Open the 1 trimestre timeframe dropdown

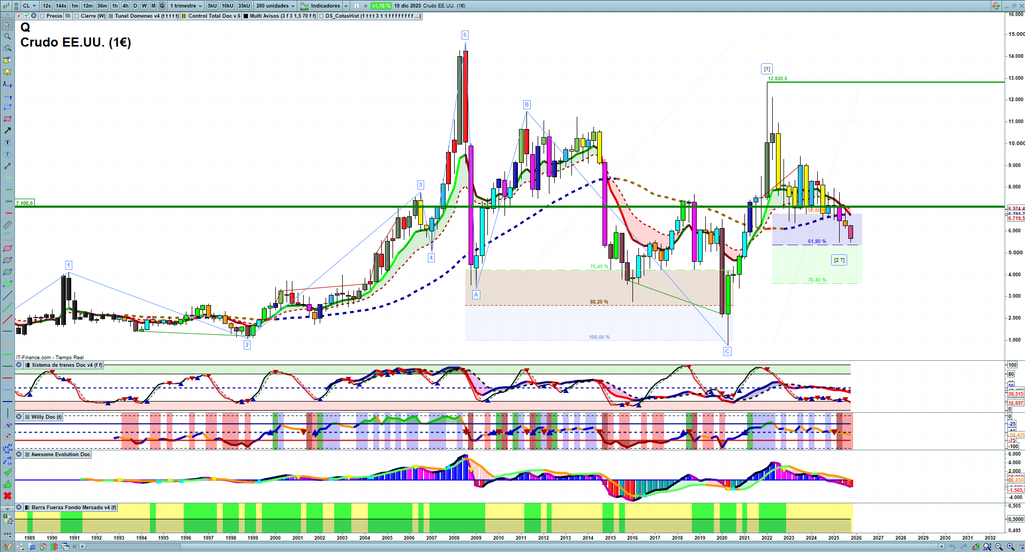point(186,6)
